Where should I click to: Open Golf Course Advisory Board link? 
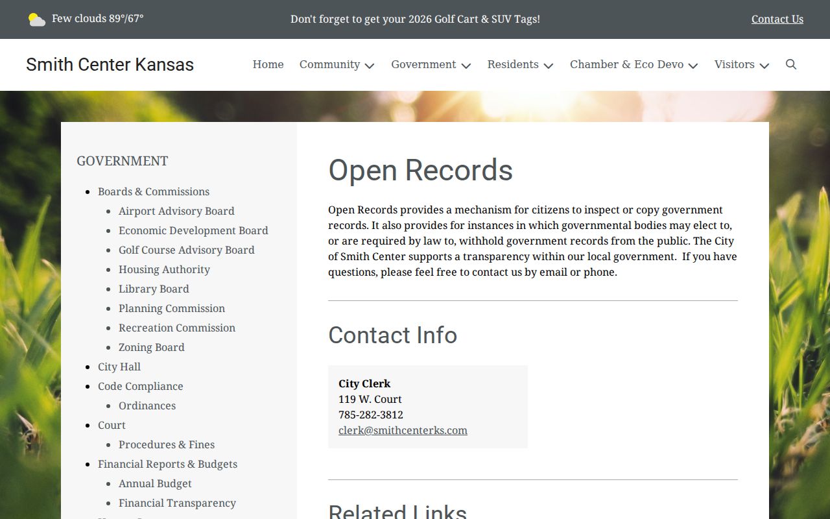186,250
